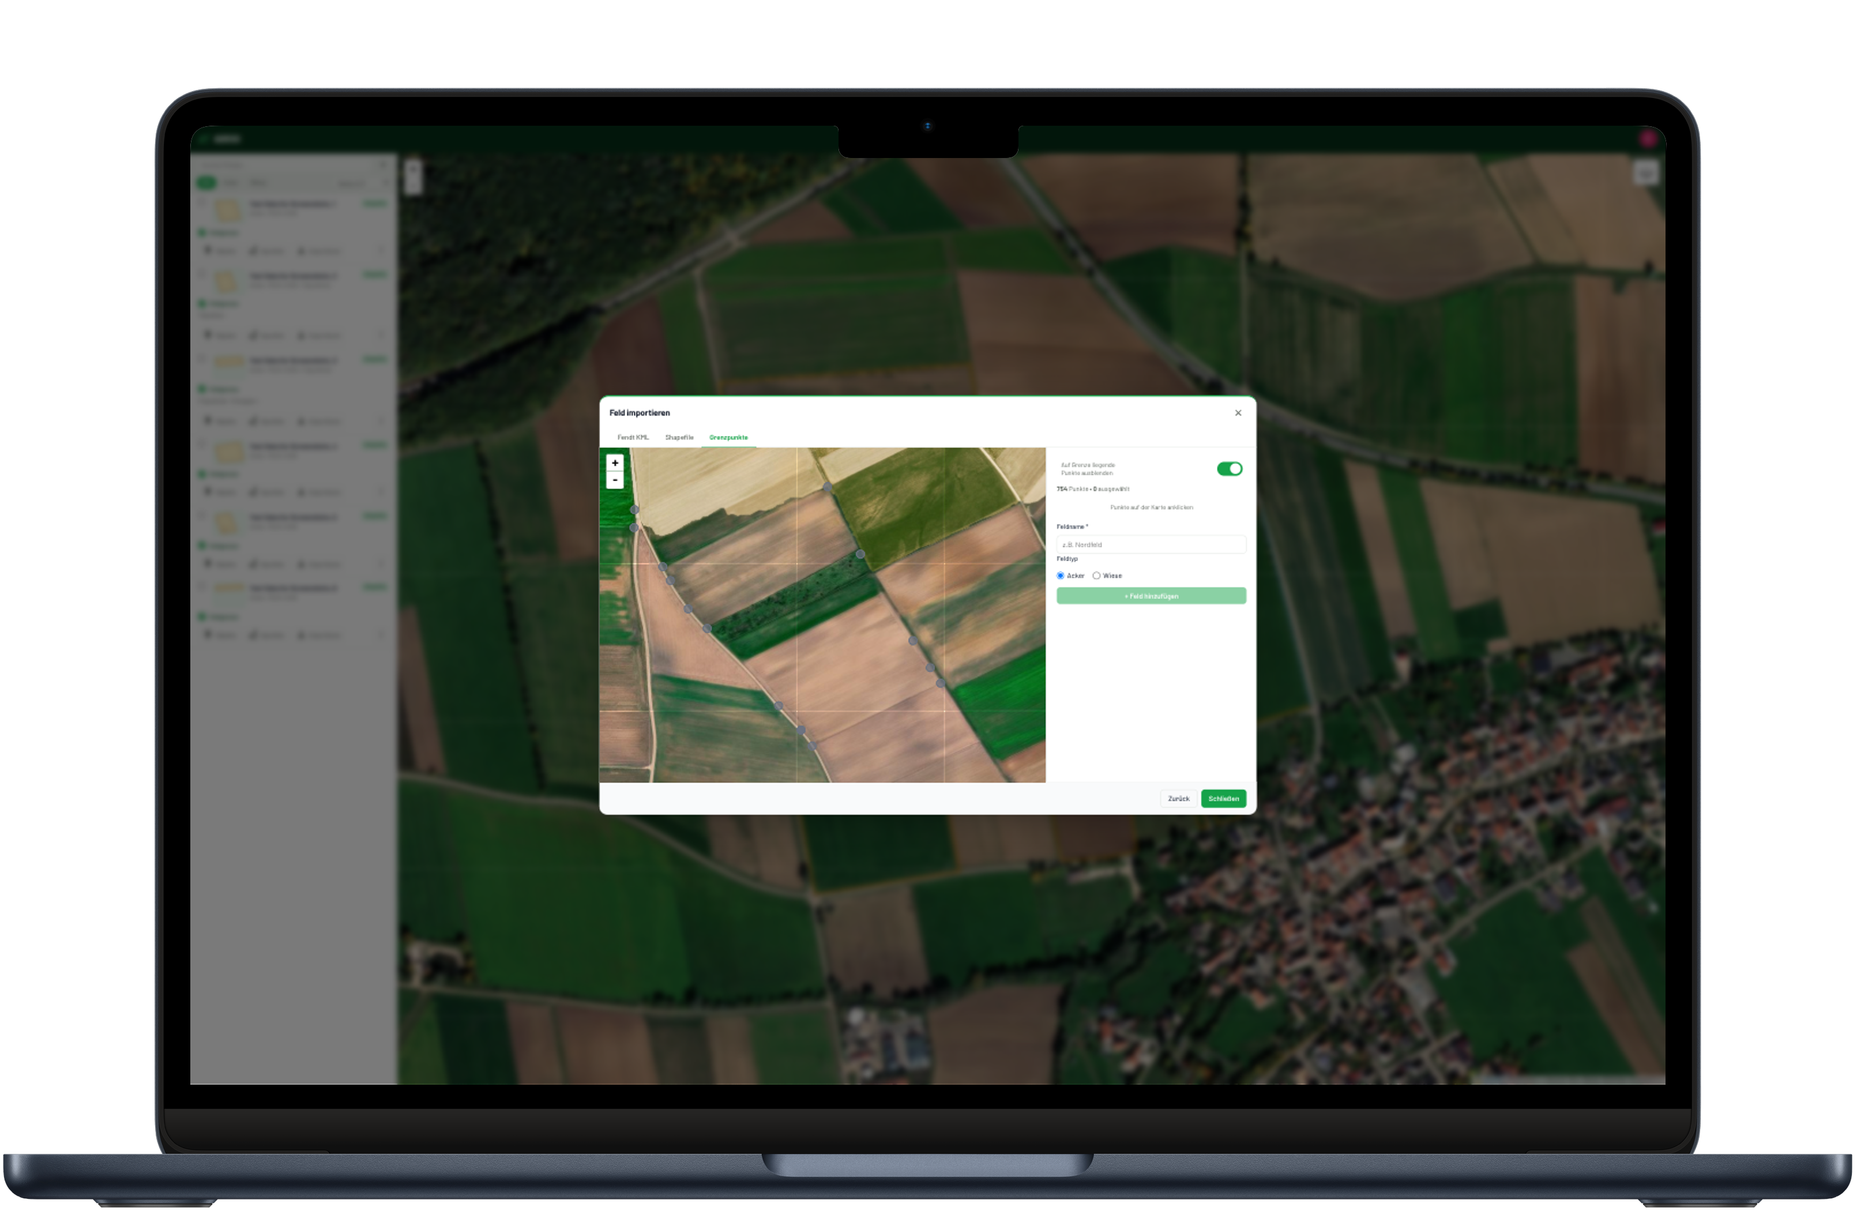Click the '754 Punkte' selection counter text
Image resolution: width=1857 pixels, height=1211 pixels.
[x=1092, y=489]
